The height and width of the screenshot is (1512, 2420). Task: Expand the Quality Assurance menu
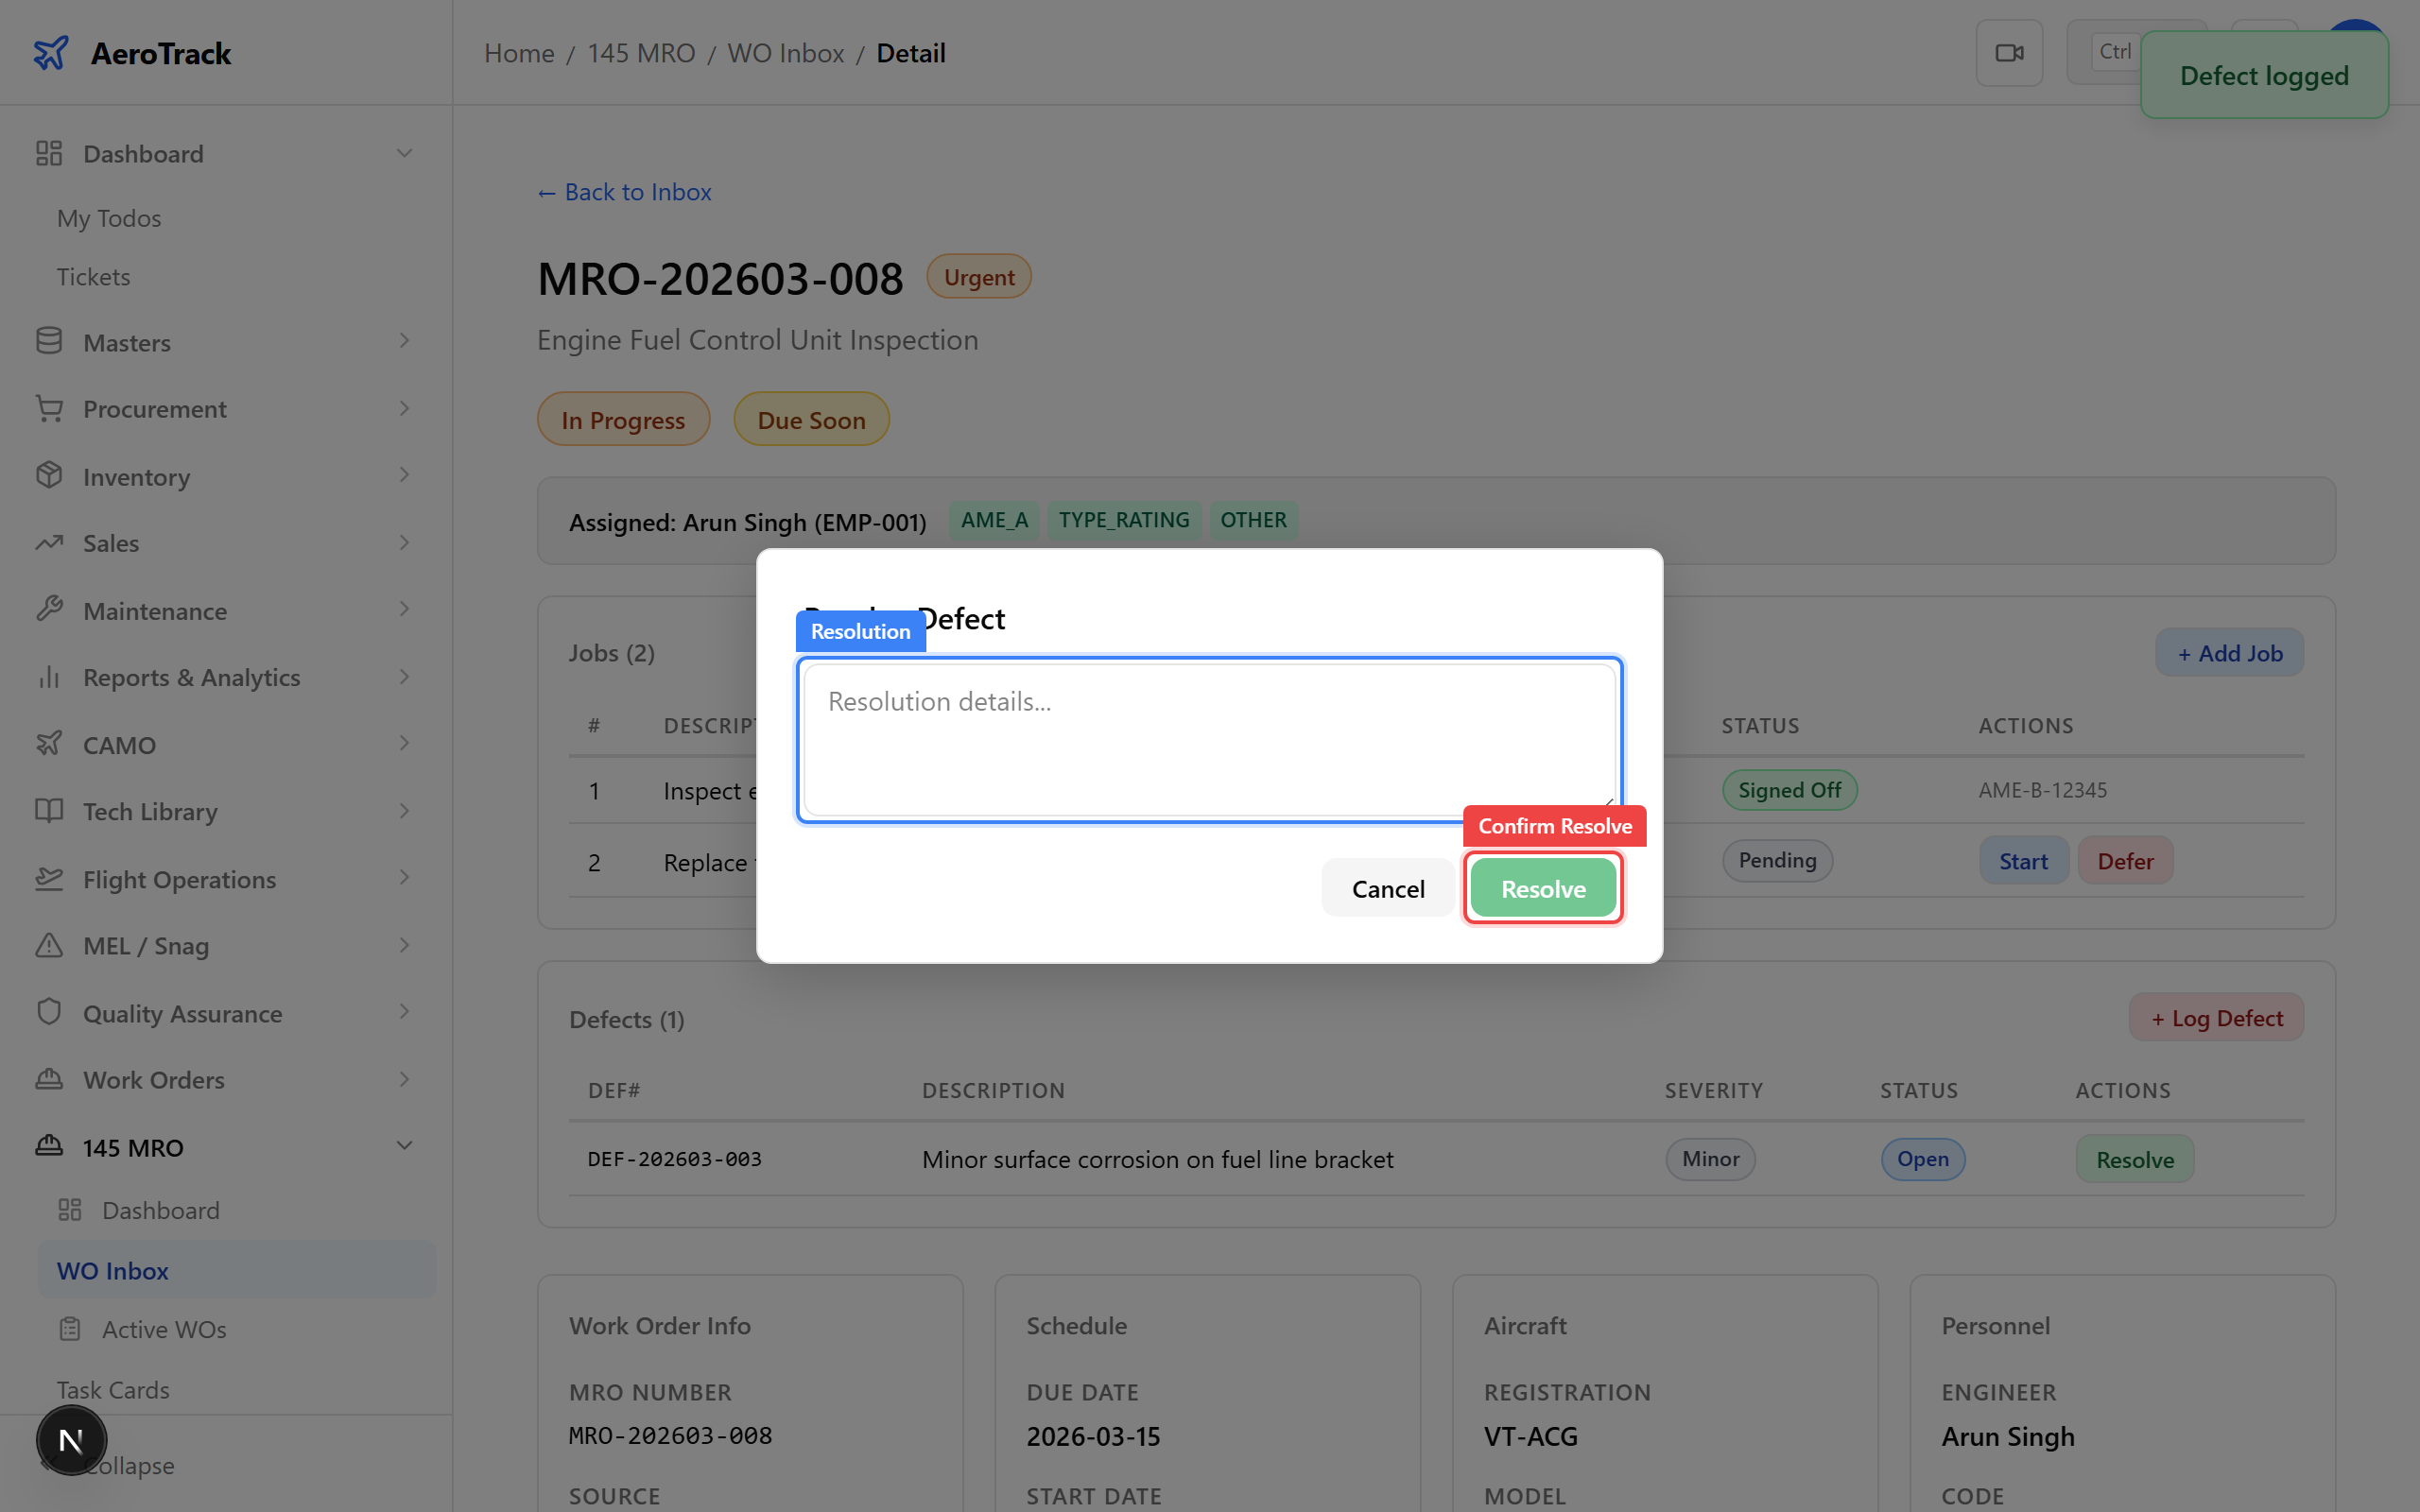click(x=404, y=1012)
